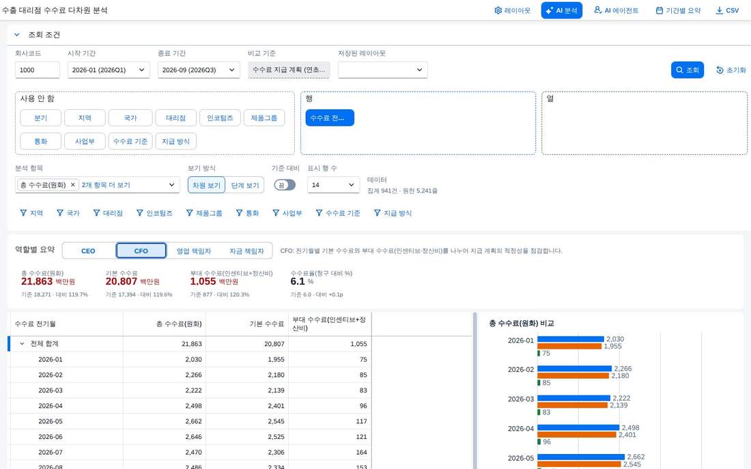
Task: Select the 지역 dimension chip
Action: pyautogui.click(x=85, y=118)
